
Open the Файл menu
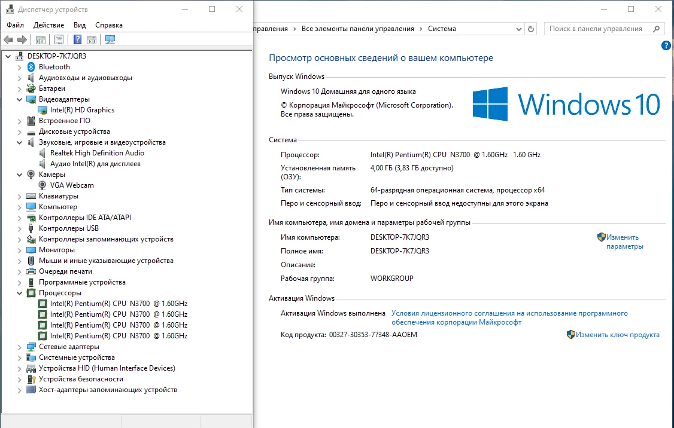point(15,25)
